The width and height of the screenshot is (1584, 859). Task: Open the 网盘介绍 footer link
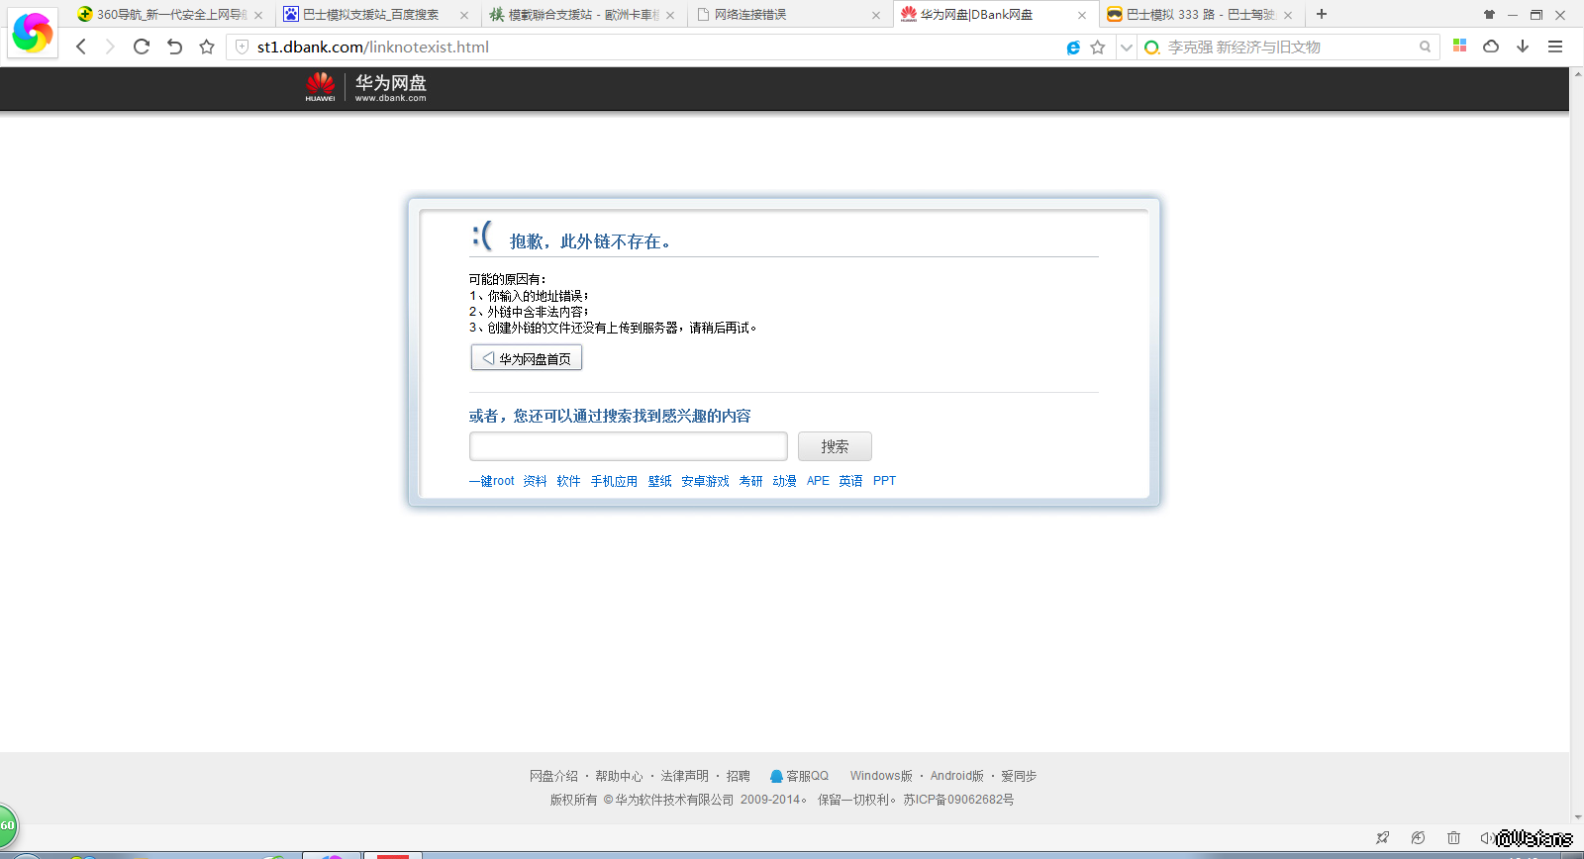tap(553, 776)
